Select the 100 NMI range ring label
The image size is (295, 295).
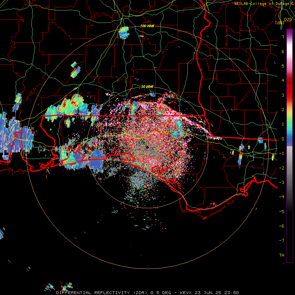click(x=147, y=26)
